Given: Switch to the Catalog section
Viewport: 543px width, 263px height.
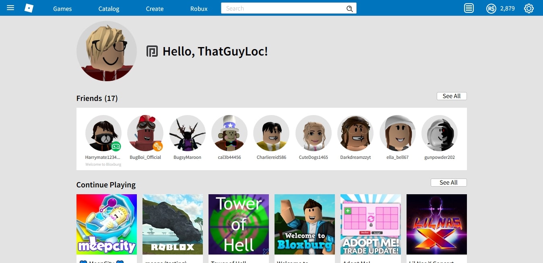Looking at the screenshot, I should 108,8.
